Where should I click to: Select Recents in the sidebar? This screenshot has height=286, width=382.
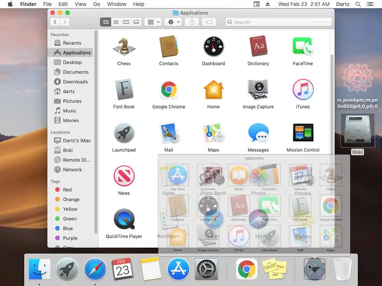click(70, 43)
